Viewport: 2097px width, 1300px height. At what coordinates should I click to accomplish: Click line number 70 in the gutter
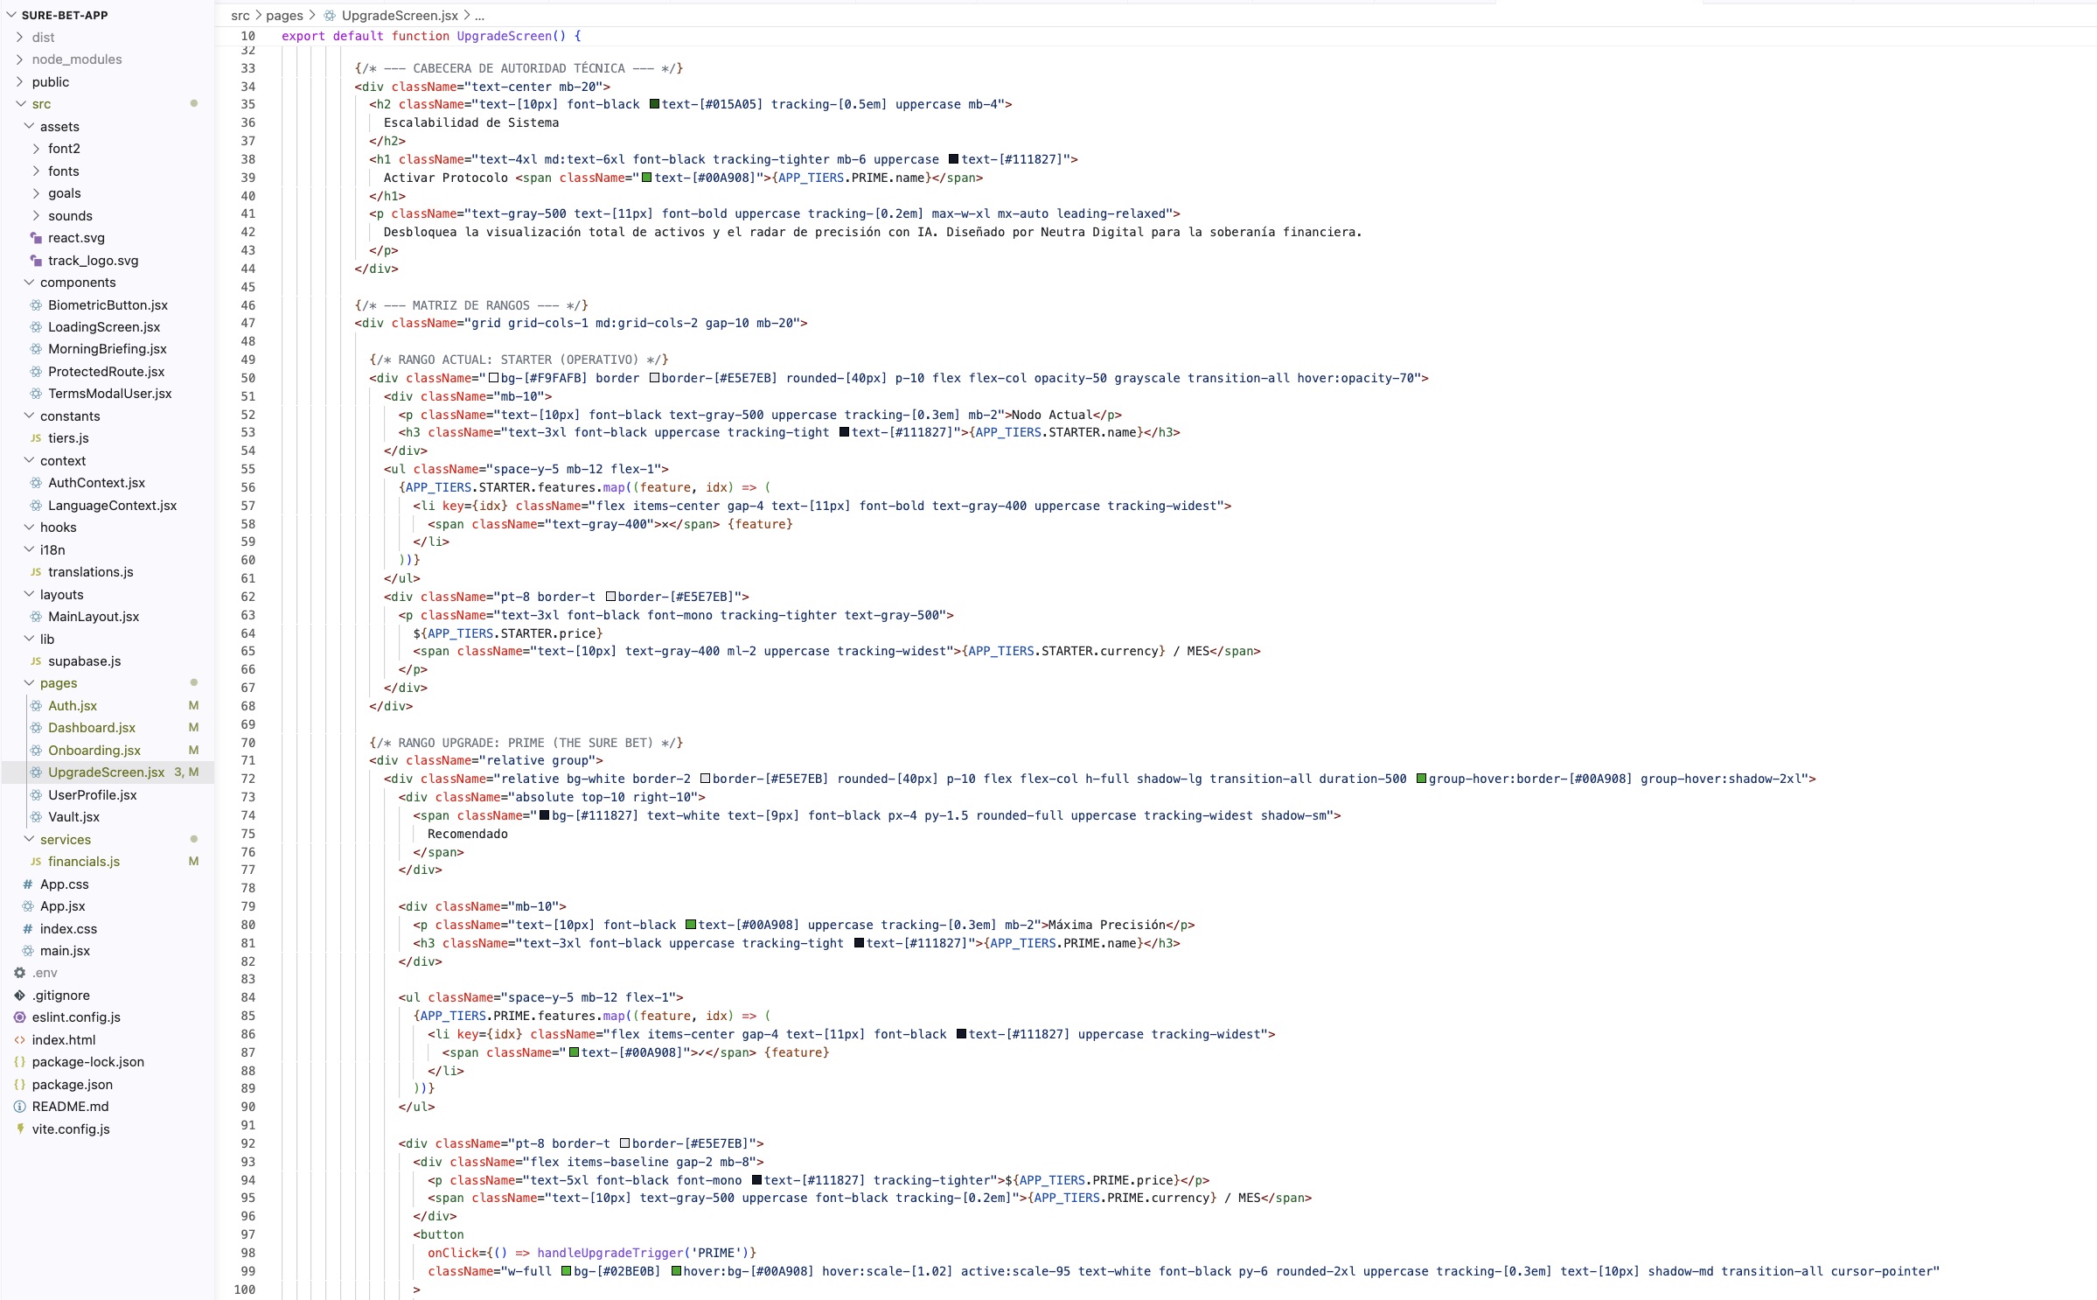click(x=248, y=743)
